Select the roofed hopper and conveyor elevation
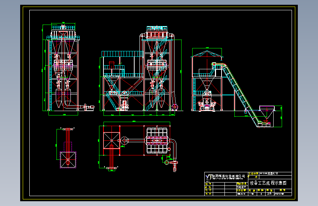 237,88
